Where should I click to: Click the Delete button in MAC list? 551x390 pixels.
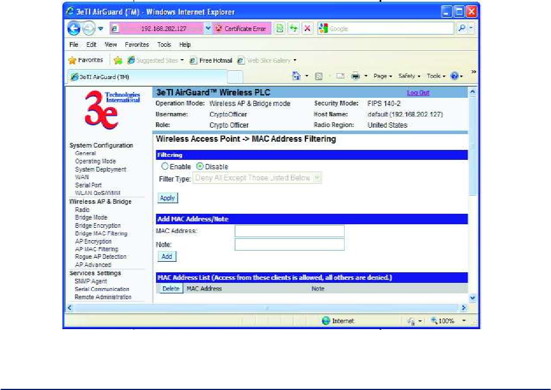tap(171, 289)
